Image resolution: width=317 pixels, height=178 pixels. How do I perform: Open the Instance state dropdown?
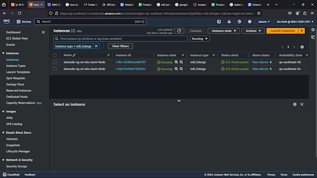(224, 31)
